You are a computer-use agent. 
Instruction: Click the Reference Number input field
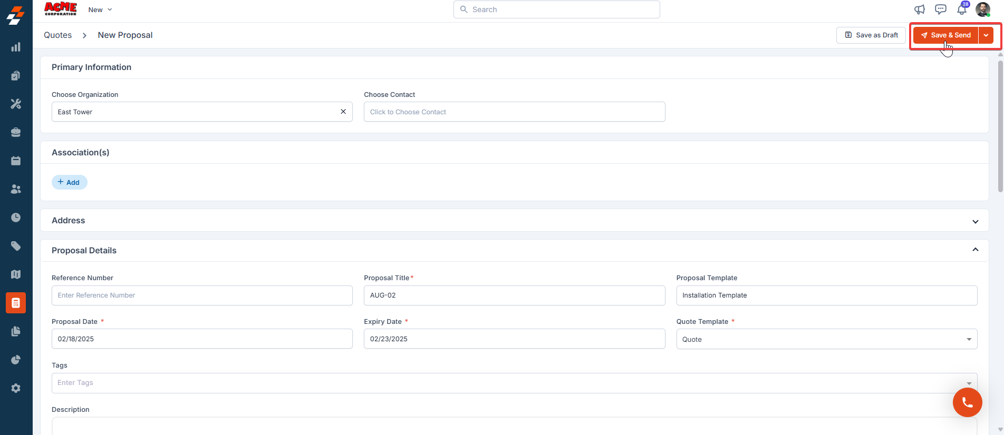point(202,295)
